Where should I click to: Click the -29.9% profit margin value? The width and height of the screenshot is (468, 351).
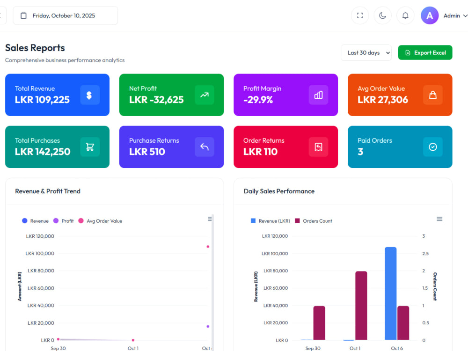pos(258,100)
